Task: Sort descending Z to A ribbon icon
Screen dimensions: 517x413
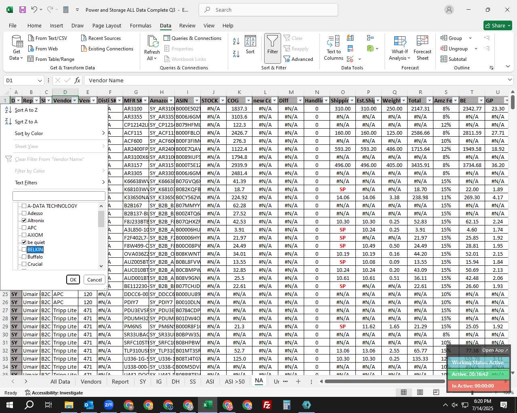Action: 236,54
